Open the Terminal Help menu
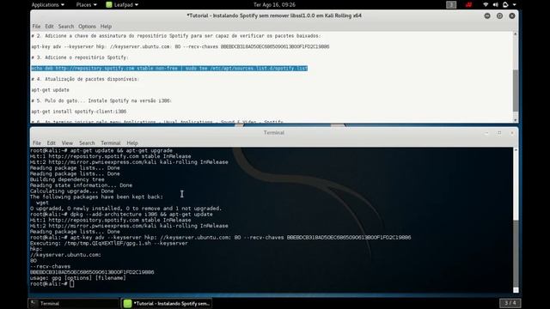The height and width of the screenshot is (309, 550). coord(131,143)
